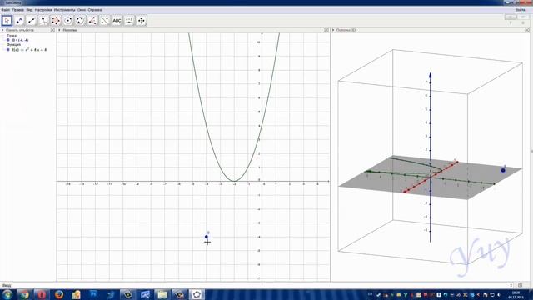Click the taskbar clock

tap(516, 294)
